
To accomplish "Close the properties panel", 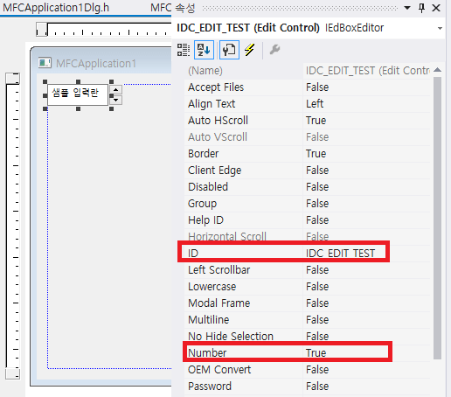I will (436, 8).
